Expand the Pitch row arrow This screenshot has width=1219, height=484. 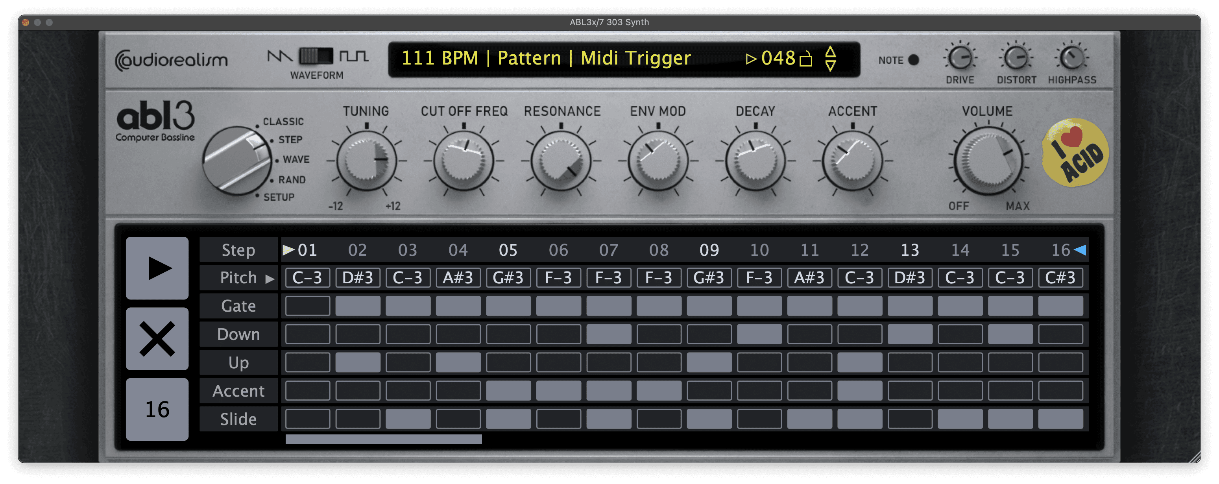pos(270,279)
